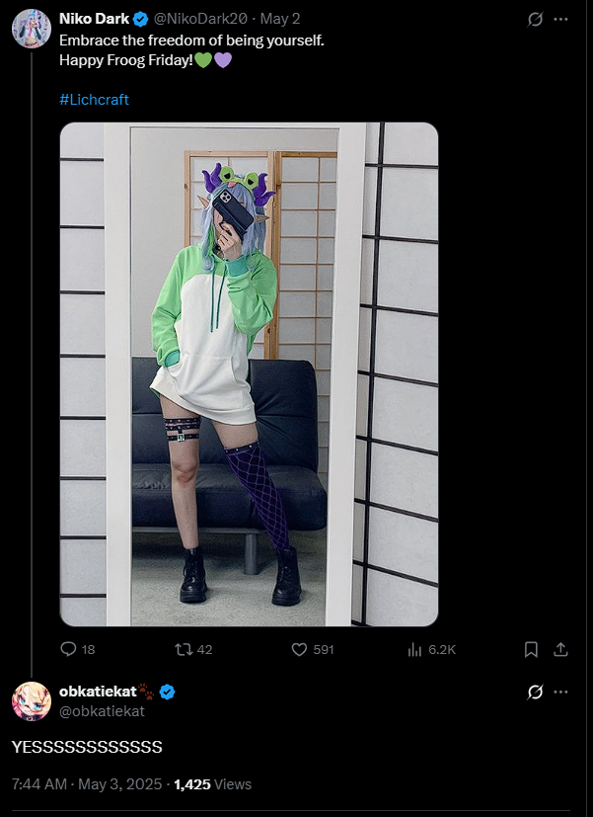Open the @NikoDark20 handle link
Viewport: 593px width, 817px height.
coord(199,20)
